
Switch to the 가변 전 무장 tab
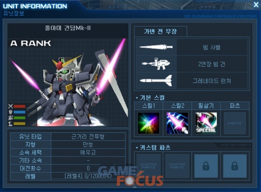(x=160, y=31)
